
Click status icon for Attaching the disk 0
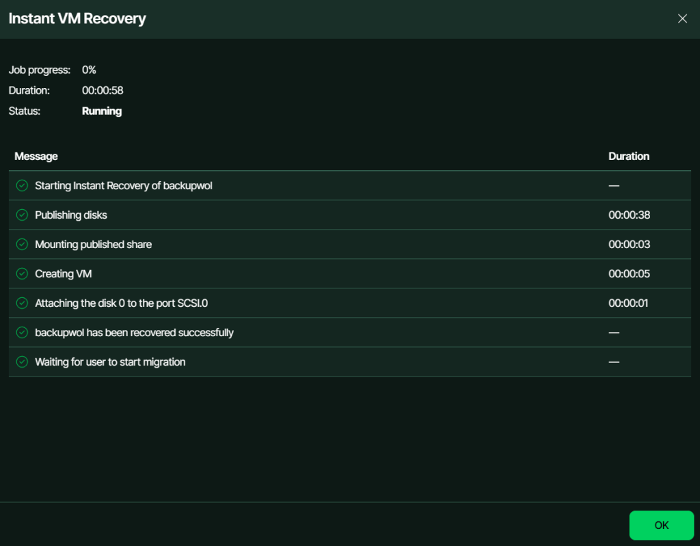[22, 303]
